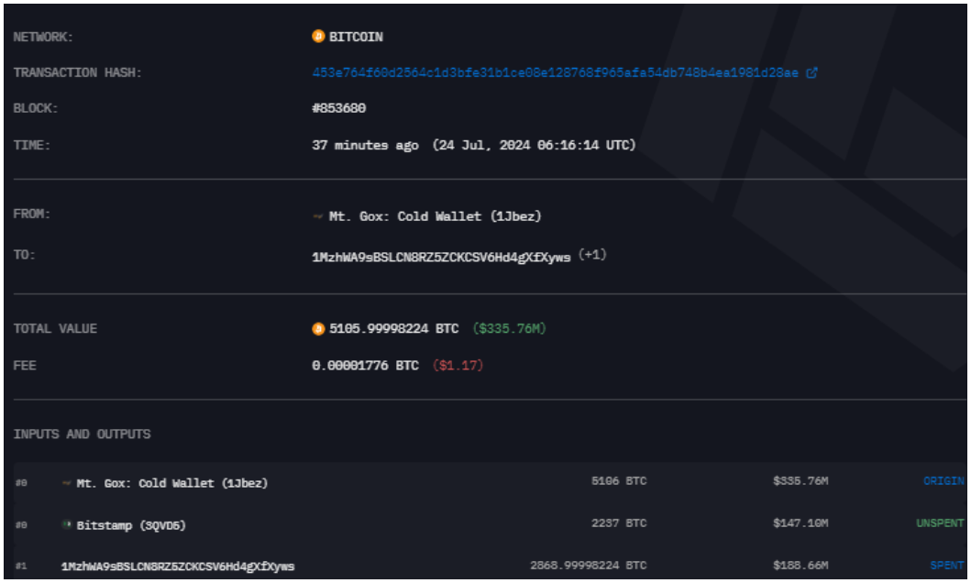Click the Mt. Gox icon in the inputs list
Screen dimensions: 971x583
(x=66, y=483)
